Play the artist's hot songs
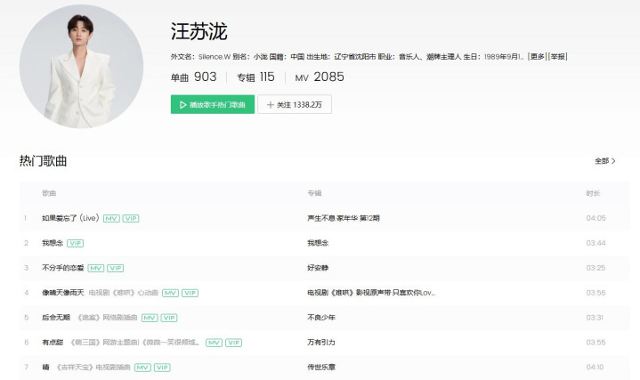Image resolution: width=640 pixels, height=380 pixels. 213,105
